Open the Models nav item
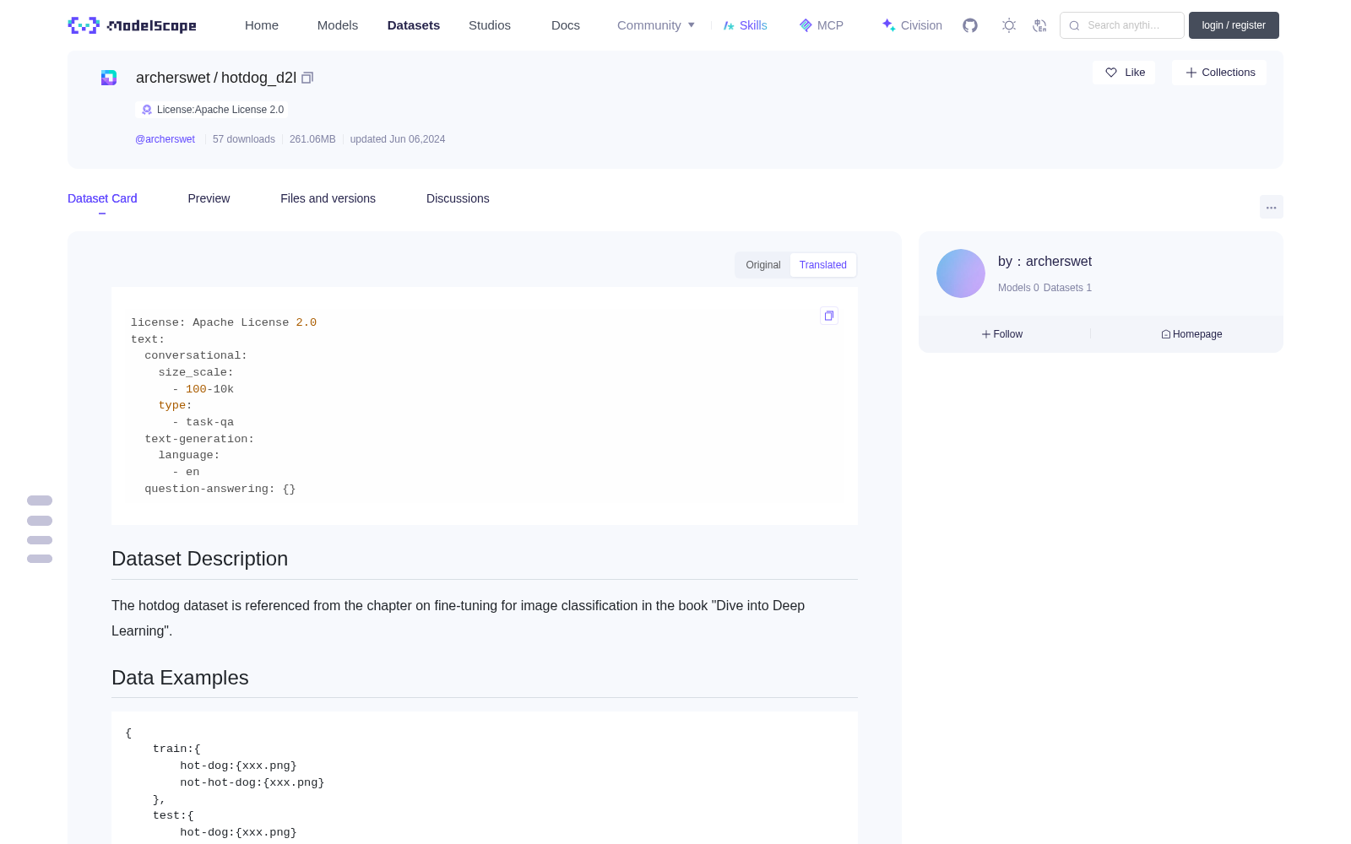The image size is (1351, 844). [x=338, y=25]
